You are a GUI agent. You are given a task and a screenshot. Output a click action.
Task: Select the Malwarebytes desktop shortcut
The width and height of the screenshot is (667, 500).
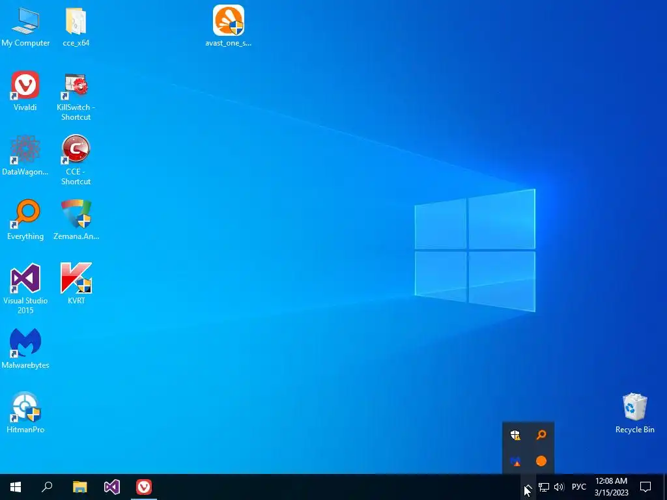tap(25, 349)
